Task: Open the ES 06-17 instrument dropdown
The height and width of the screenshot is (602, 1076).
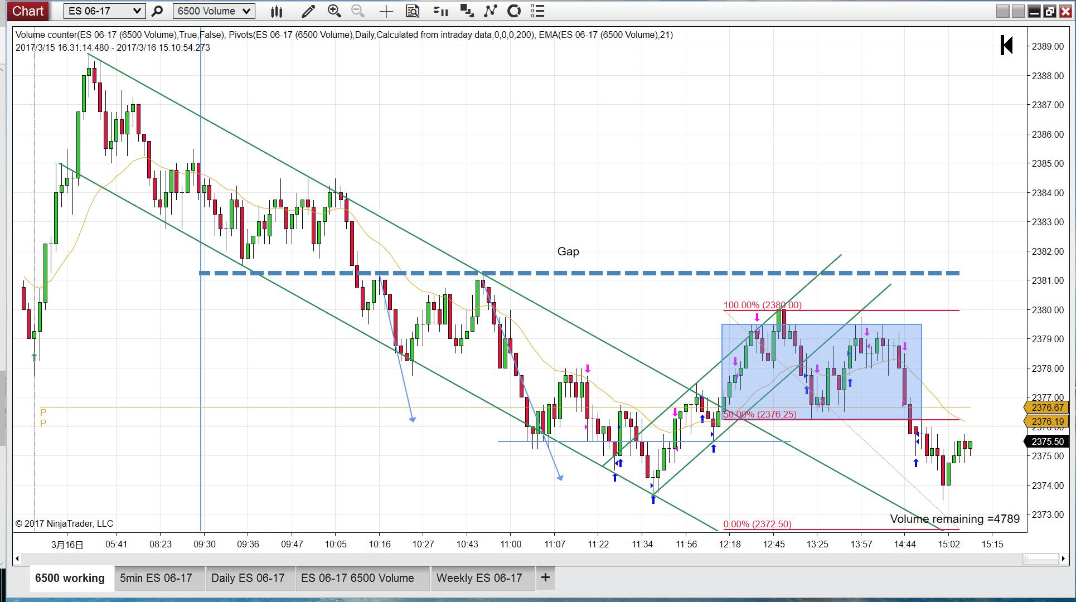Action: pyautogui.click(x=104, y=11)
